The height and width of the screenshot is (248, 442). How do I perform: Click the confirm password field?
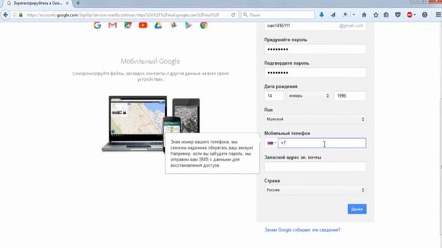pos(315,72)
